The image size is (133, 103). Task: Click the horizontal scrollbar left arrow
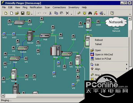click(x=3, y=96)
